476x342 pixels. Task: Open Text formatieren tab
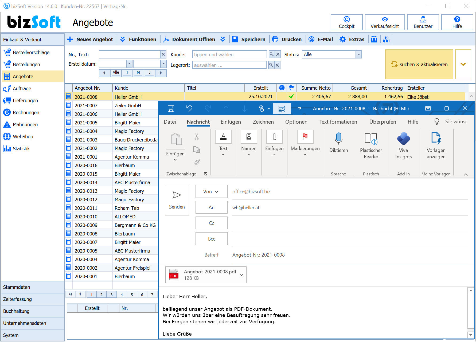(338, 122)
